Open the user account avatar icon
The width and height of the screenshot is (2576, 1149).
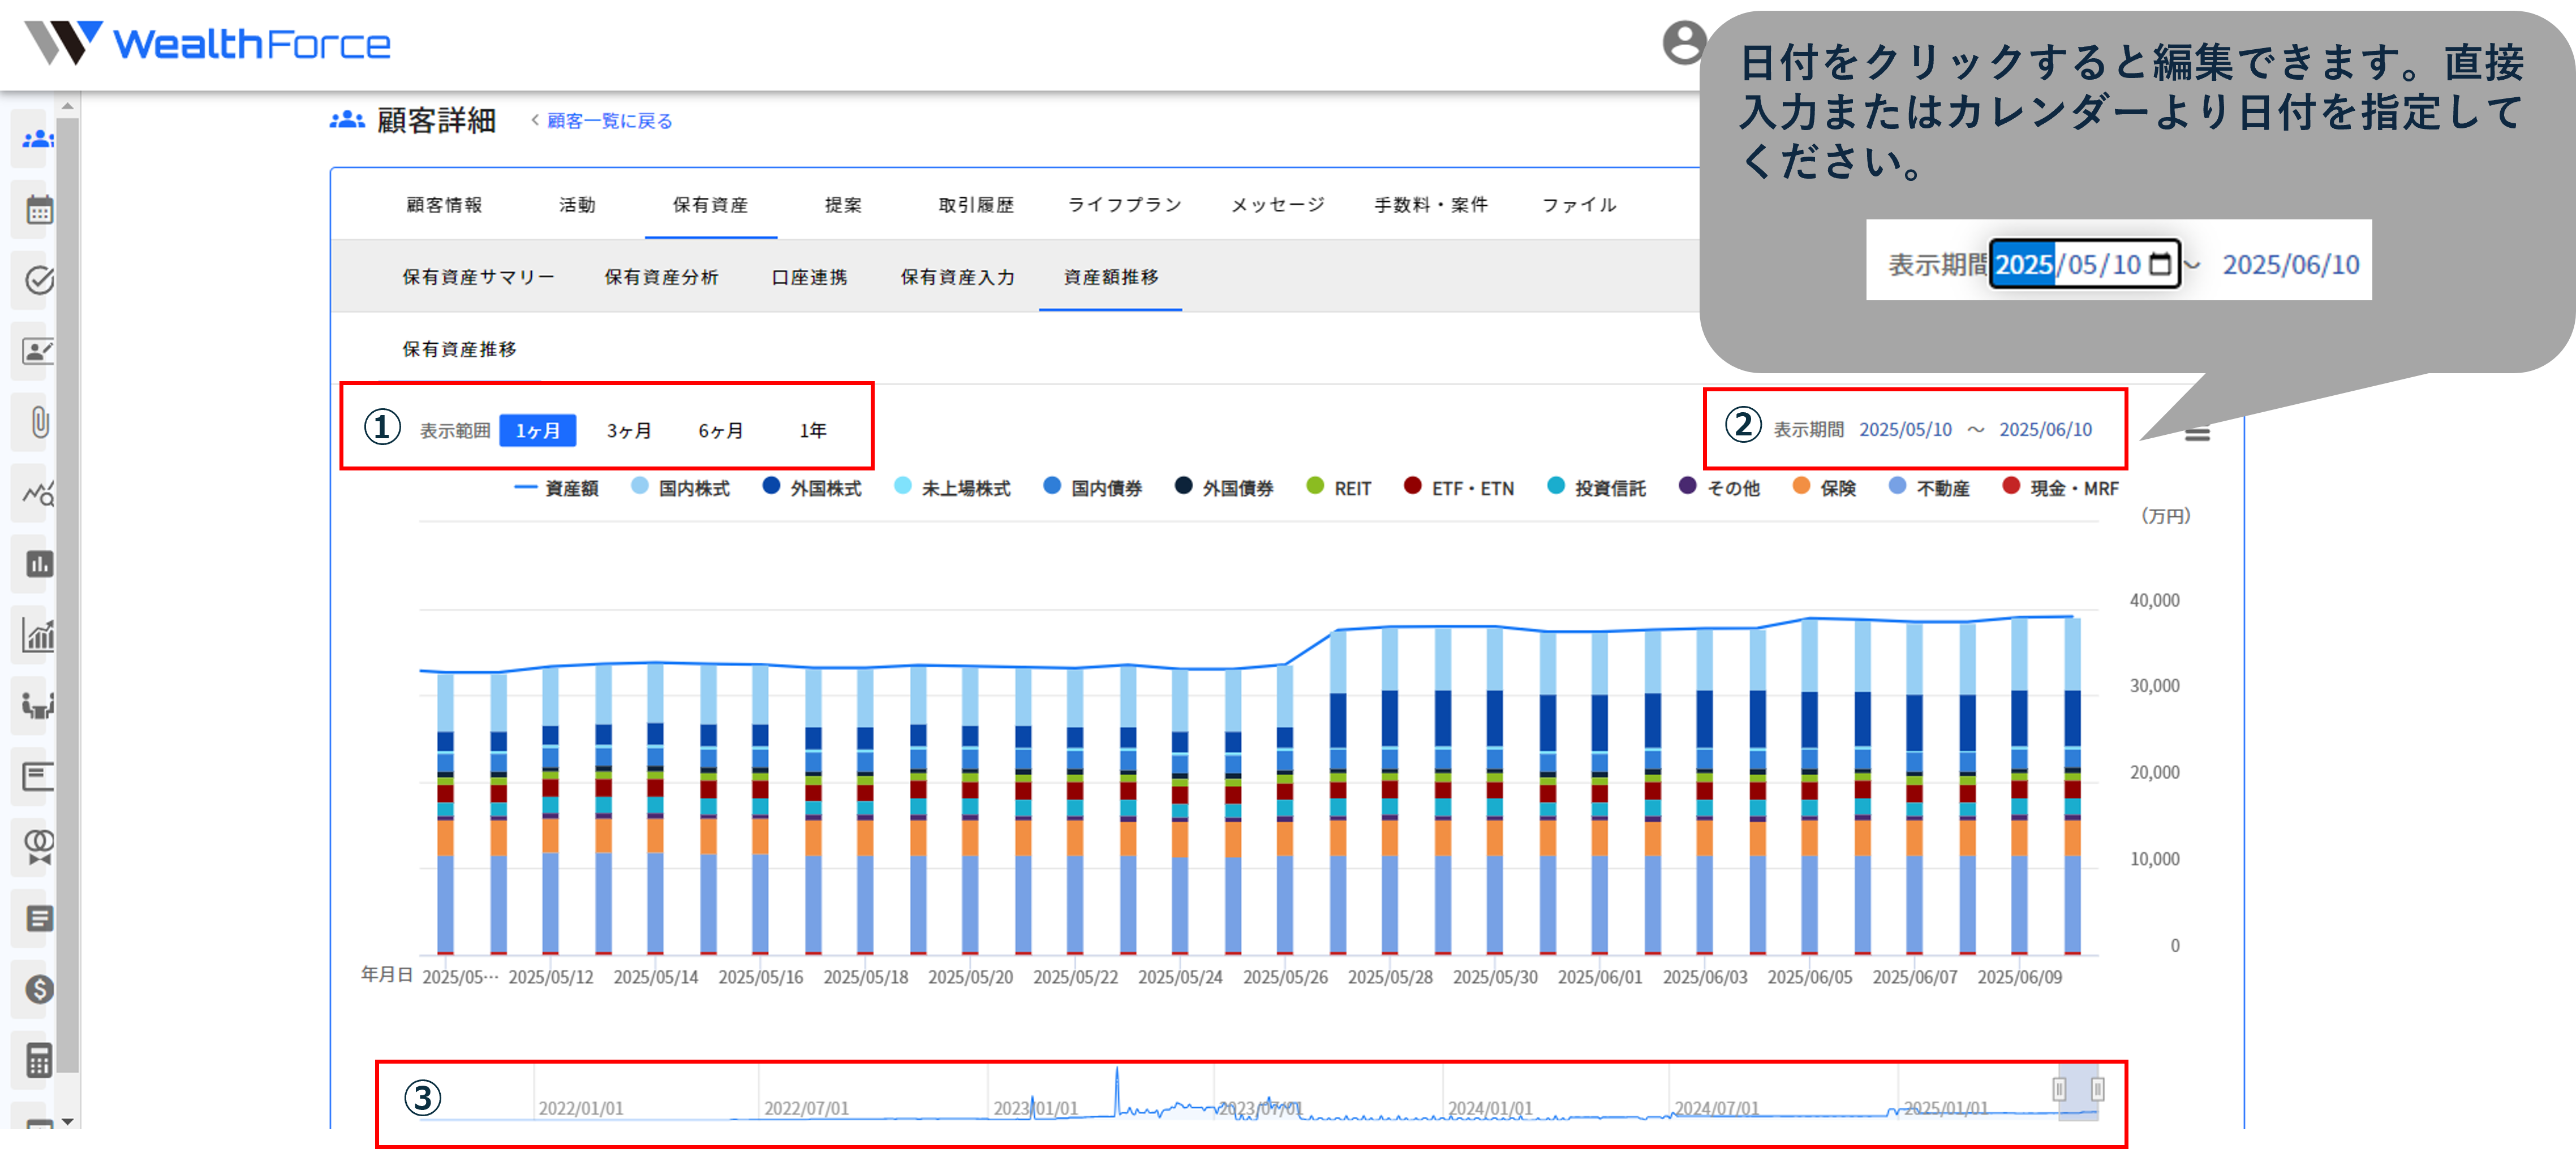(x=1684, y=42)
